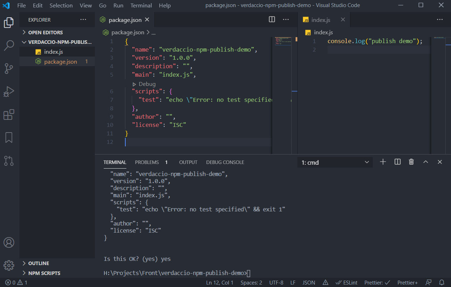Open the Terminal menu

coord(141,5)
